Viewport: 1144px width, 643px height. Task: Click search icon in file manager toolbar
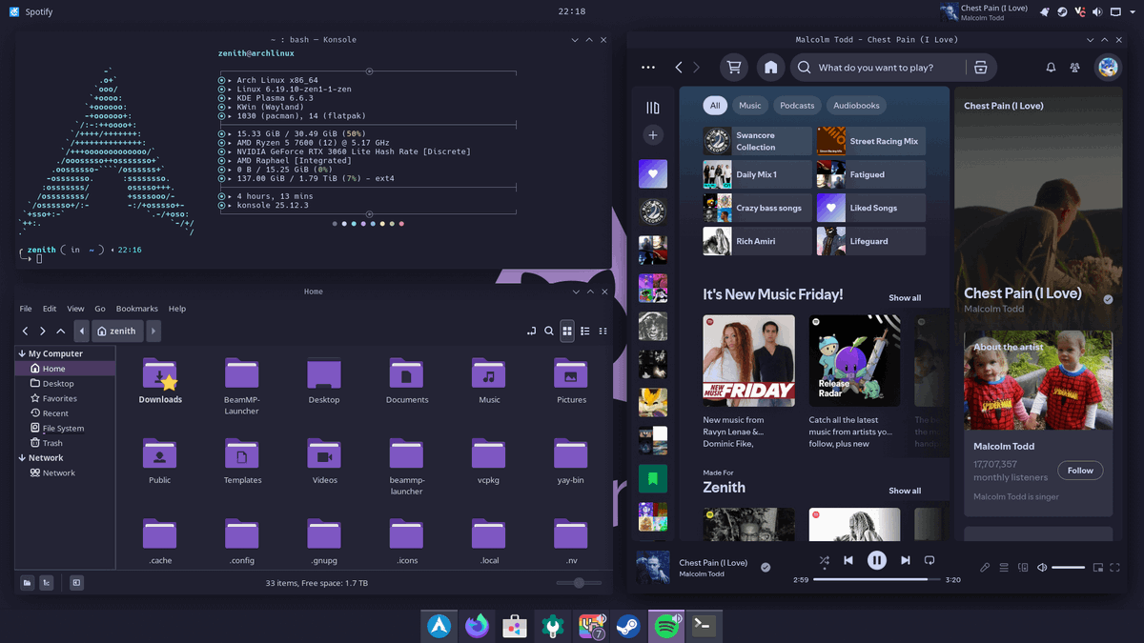pyautogui.click(x=549, y=331)
